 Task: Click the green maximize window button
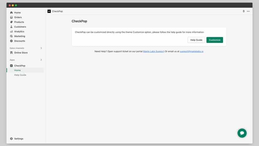(16, 5)
